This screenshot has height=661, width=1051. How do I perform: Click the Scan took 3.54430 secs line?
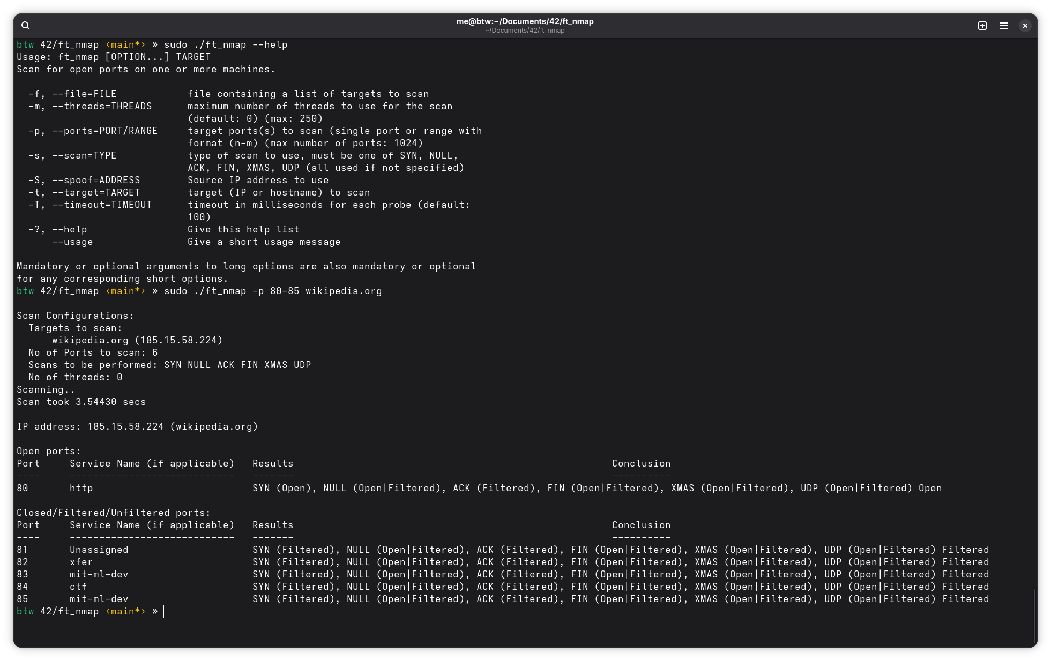point(81,402)
